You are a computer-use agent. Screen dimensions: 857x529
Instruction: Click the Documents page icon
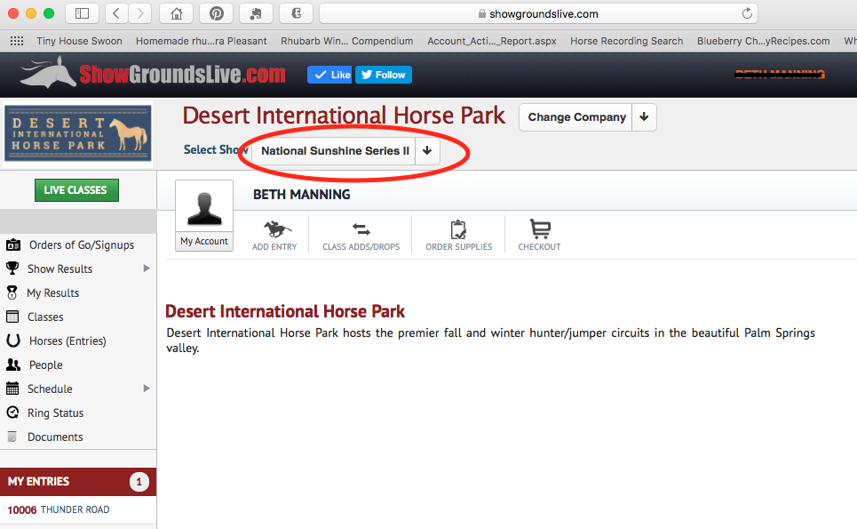click(12, 436)
